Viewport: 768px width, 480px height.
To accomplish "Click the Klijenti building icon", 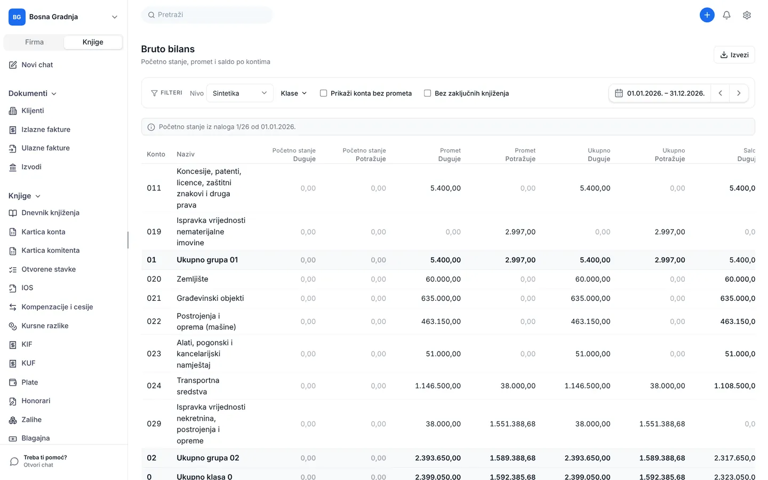I will click(x=13, y=111).
